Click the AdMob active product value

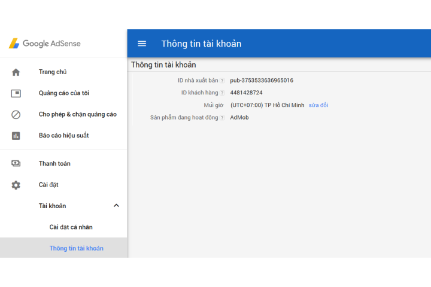239,118
